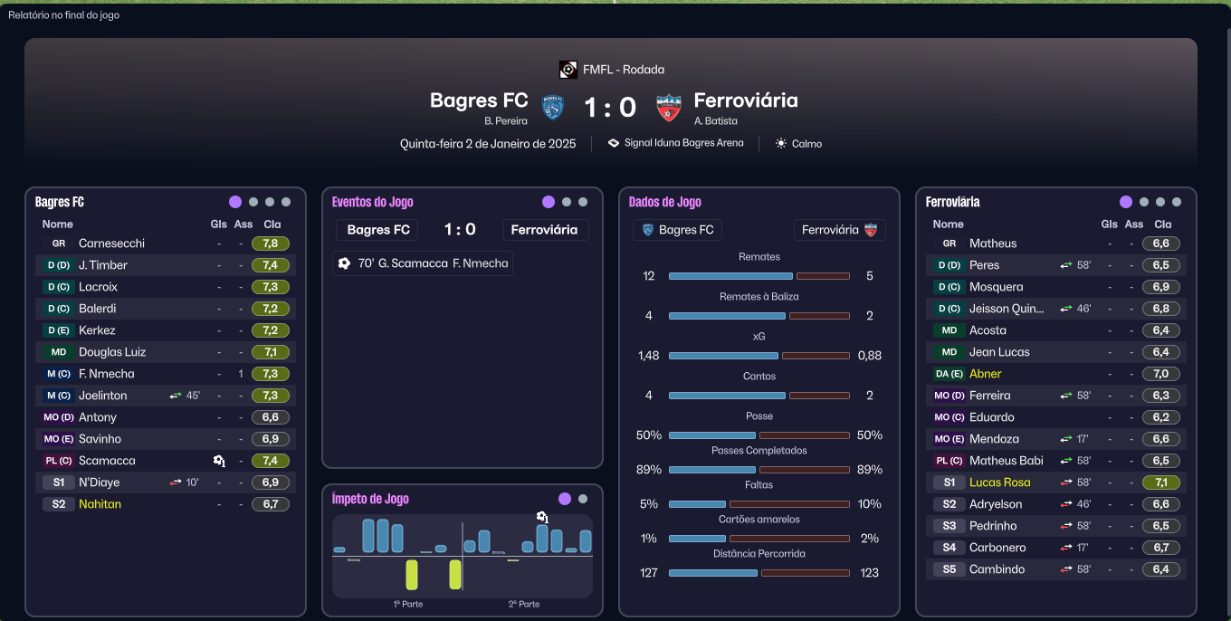Switch to second page dot in Bagres FC panel

(x=253, y=202)
